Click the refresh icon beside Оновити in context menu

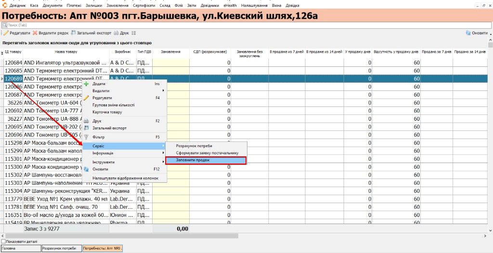coord(86,169)
